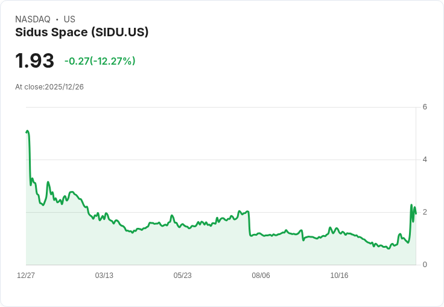Screen dimensions: 444x307
Task: Select the 12/27 date on x-axis
Action: pos(26,276)
